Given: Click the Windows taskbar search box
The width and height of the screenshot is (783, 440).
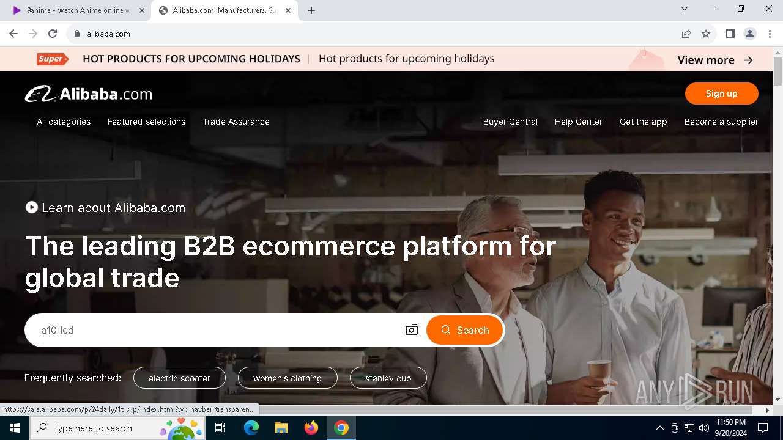Looking at the screenshot, I should point(117,428).
